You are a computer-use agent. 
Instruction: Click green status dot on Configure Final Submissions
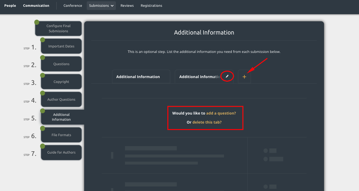pos(37,22)
